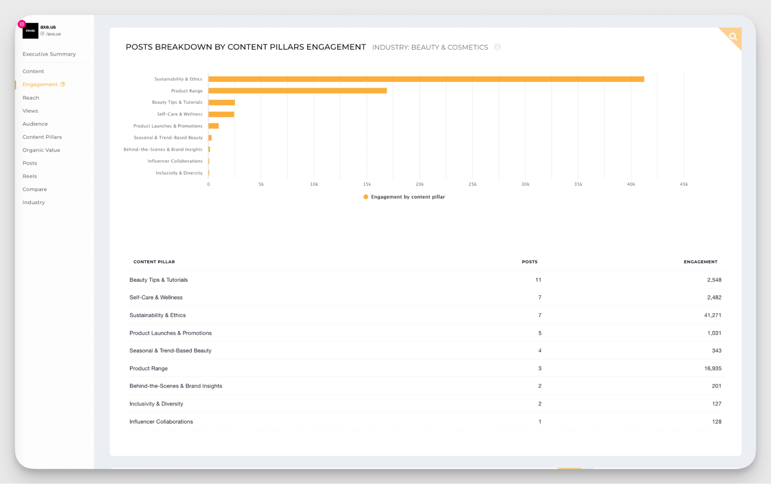
Task: Open the Compare section
Action: coord(35,189)
